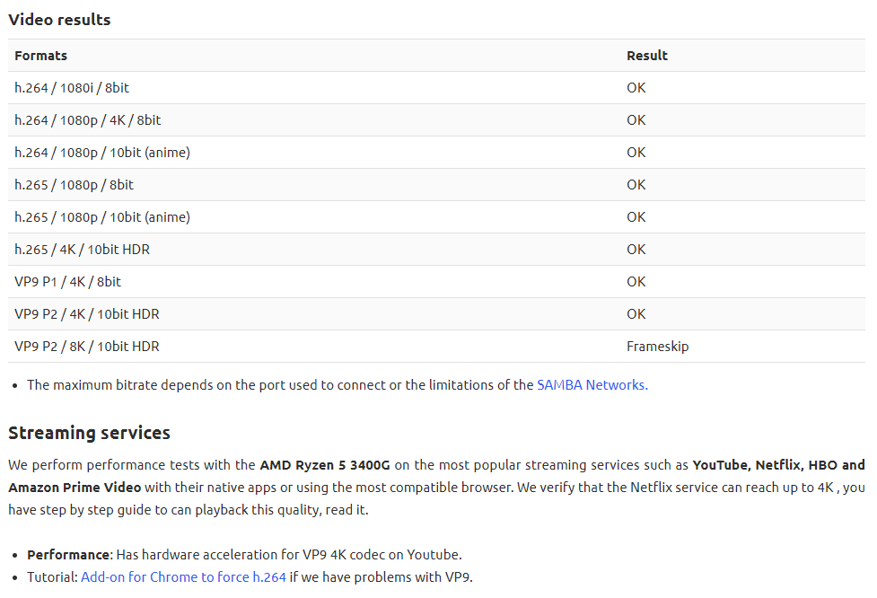This screenshot has width=877, height=598.
Task: Click the h.265 / 1080p / 8bit cell
Action: (x=74, y=185)
